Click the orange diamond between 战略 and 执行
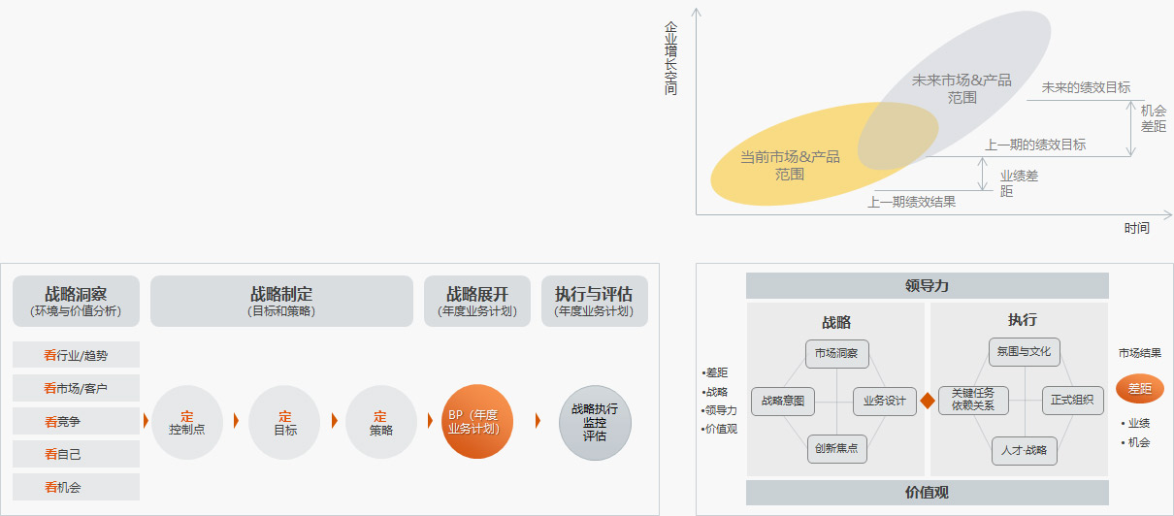The width and height of the screenshot is (1174, 516). pyautogui.click(x=927, y=400)
